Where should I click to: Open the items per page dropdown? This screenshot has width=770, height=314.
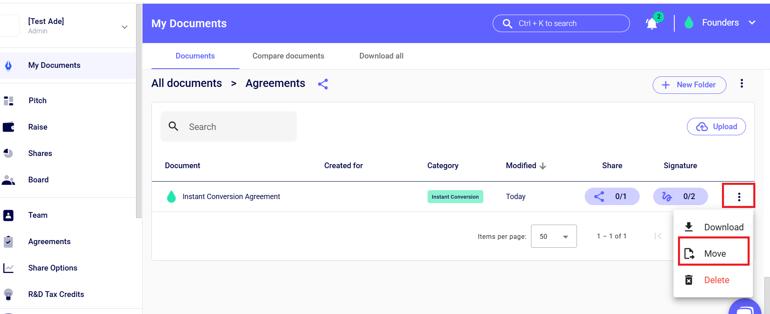click(x=553, y=236)
